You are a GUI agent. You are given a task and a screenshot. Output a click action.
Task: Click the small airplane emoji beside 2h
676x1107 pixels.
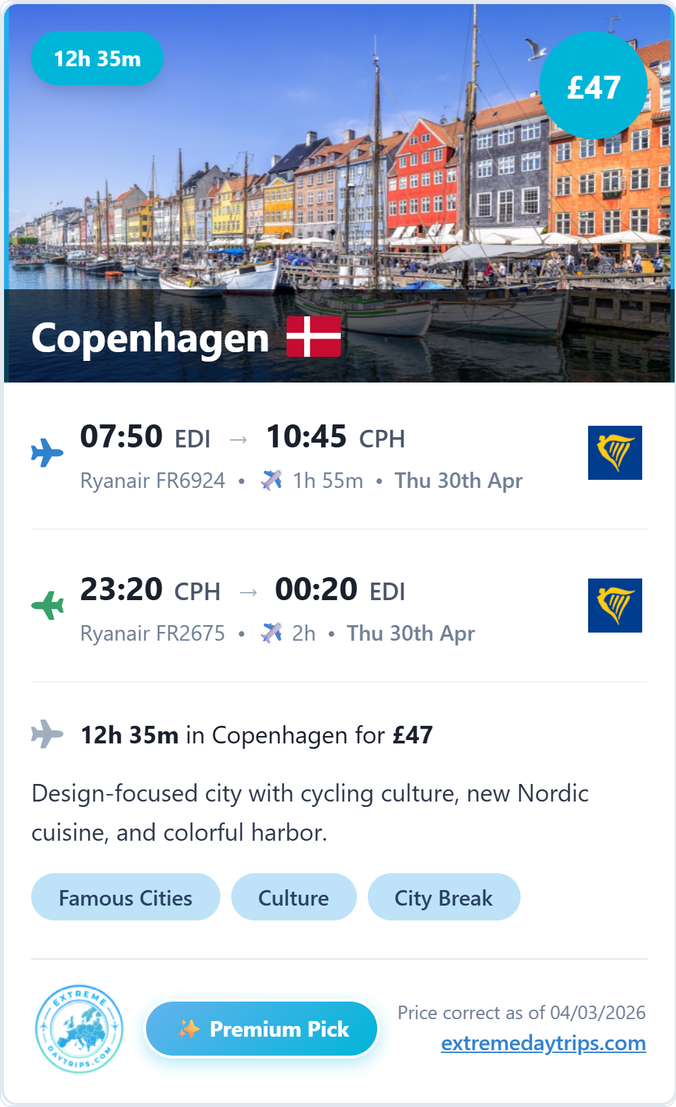(272, 633)
